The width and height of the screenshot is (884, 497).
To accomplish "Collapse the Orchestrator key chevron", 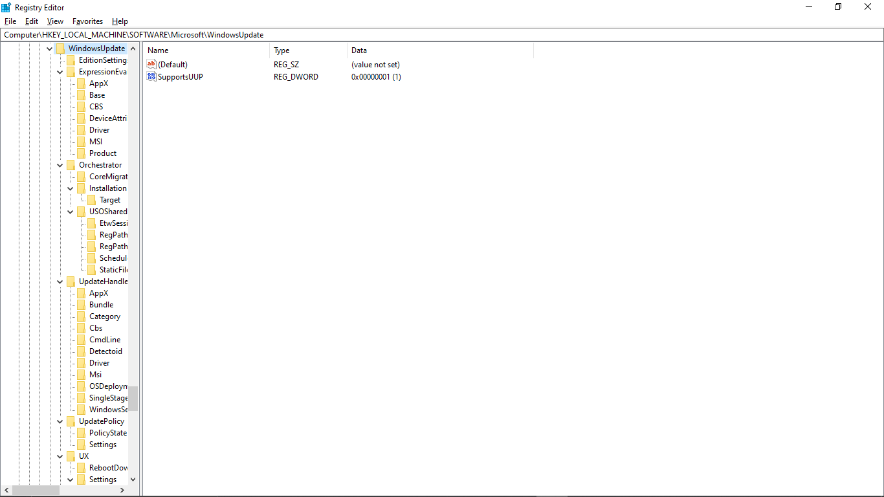I will coord(60,166).
